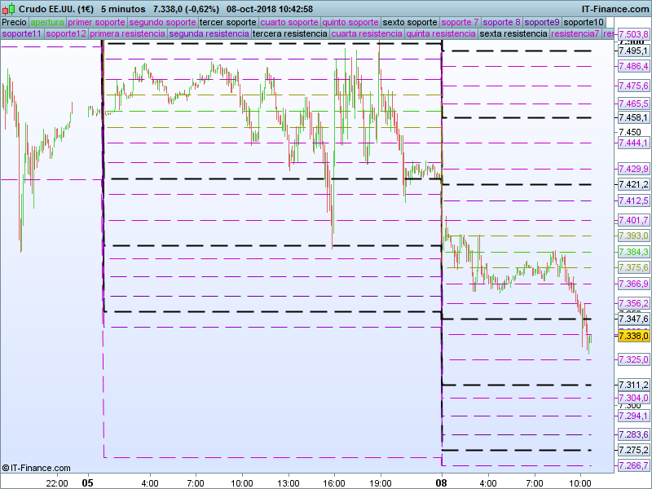Click the 7.421,2 price axis label

[633, 184]
